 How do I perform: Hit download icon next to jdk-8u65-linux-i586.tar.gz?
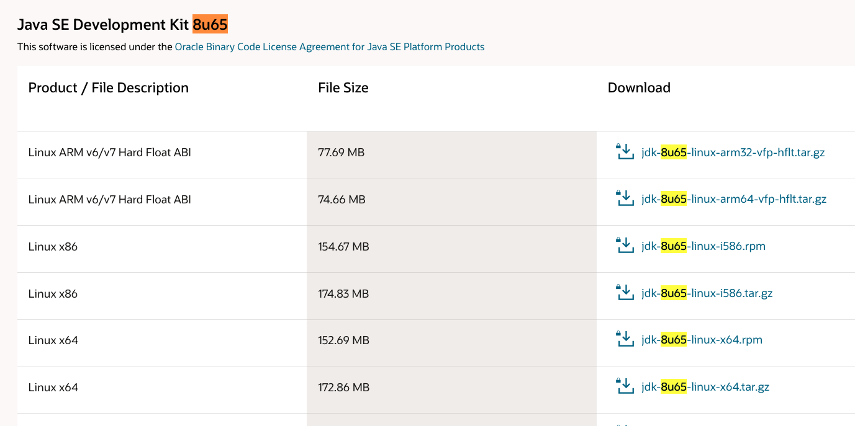(x=625, y=293)
